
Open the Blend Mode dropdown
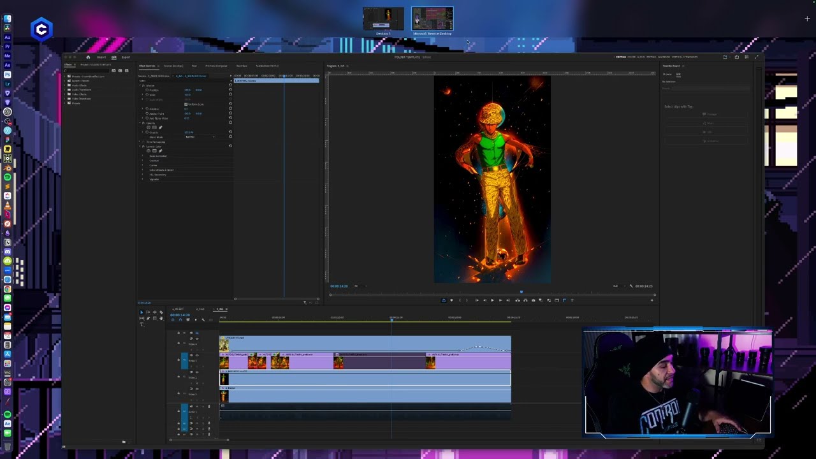click(x=200, y=136)
